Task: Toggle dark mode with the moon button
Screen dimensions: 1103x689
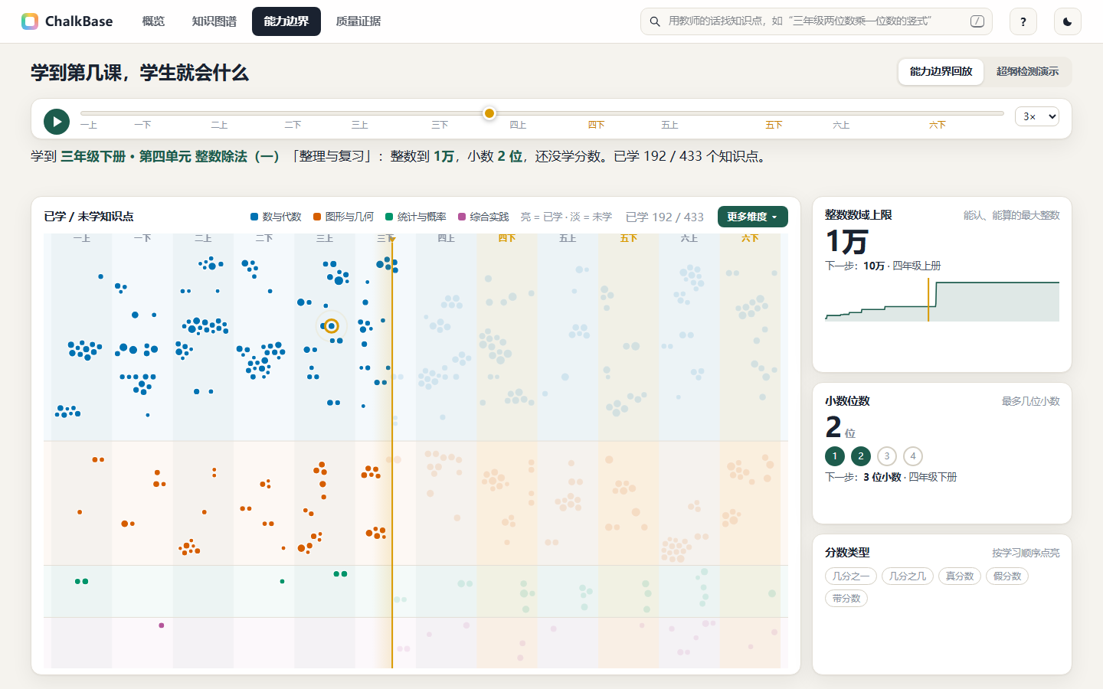Action: pos(1068,21)
